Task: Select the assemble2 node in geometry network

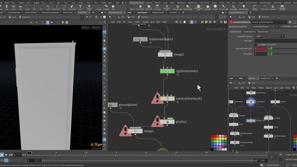Action: click(251, 102)
